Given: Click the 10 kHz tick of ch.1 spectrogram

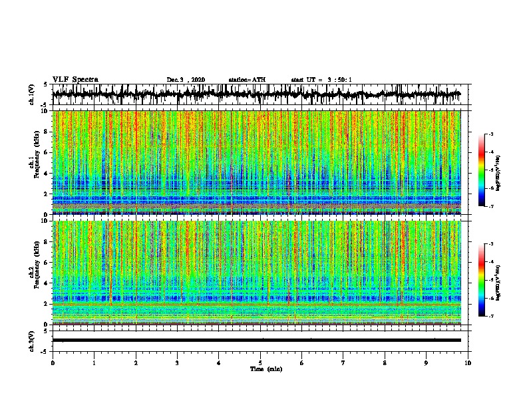Looking at the screenshot, I should pyautogui.click(x=46, y=111).
